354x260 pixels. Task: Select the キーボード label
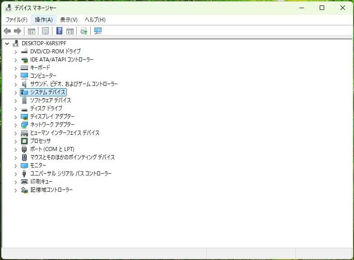click(40, 68)
